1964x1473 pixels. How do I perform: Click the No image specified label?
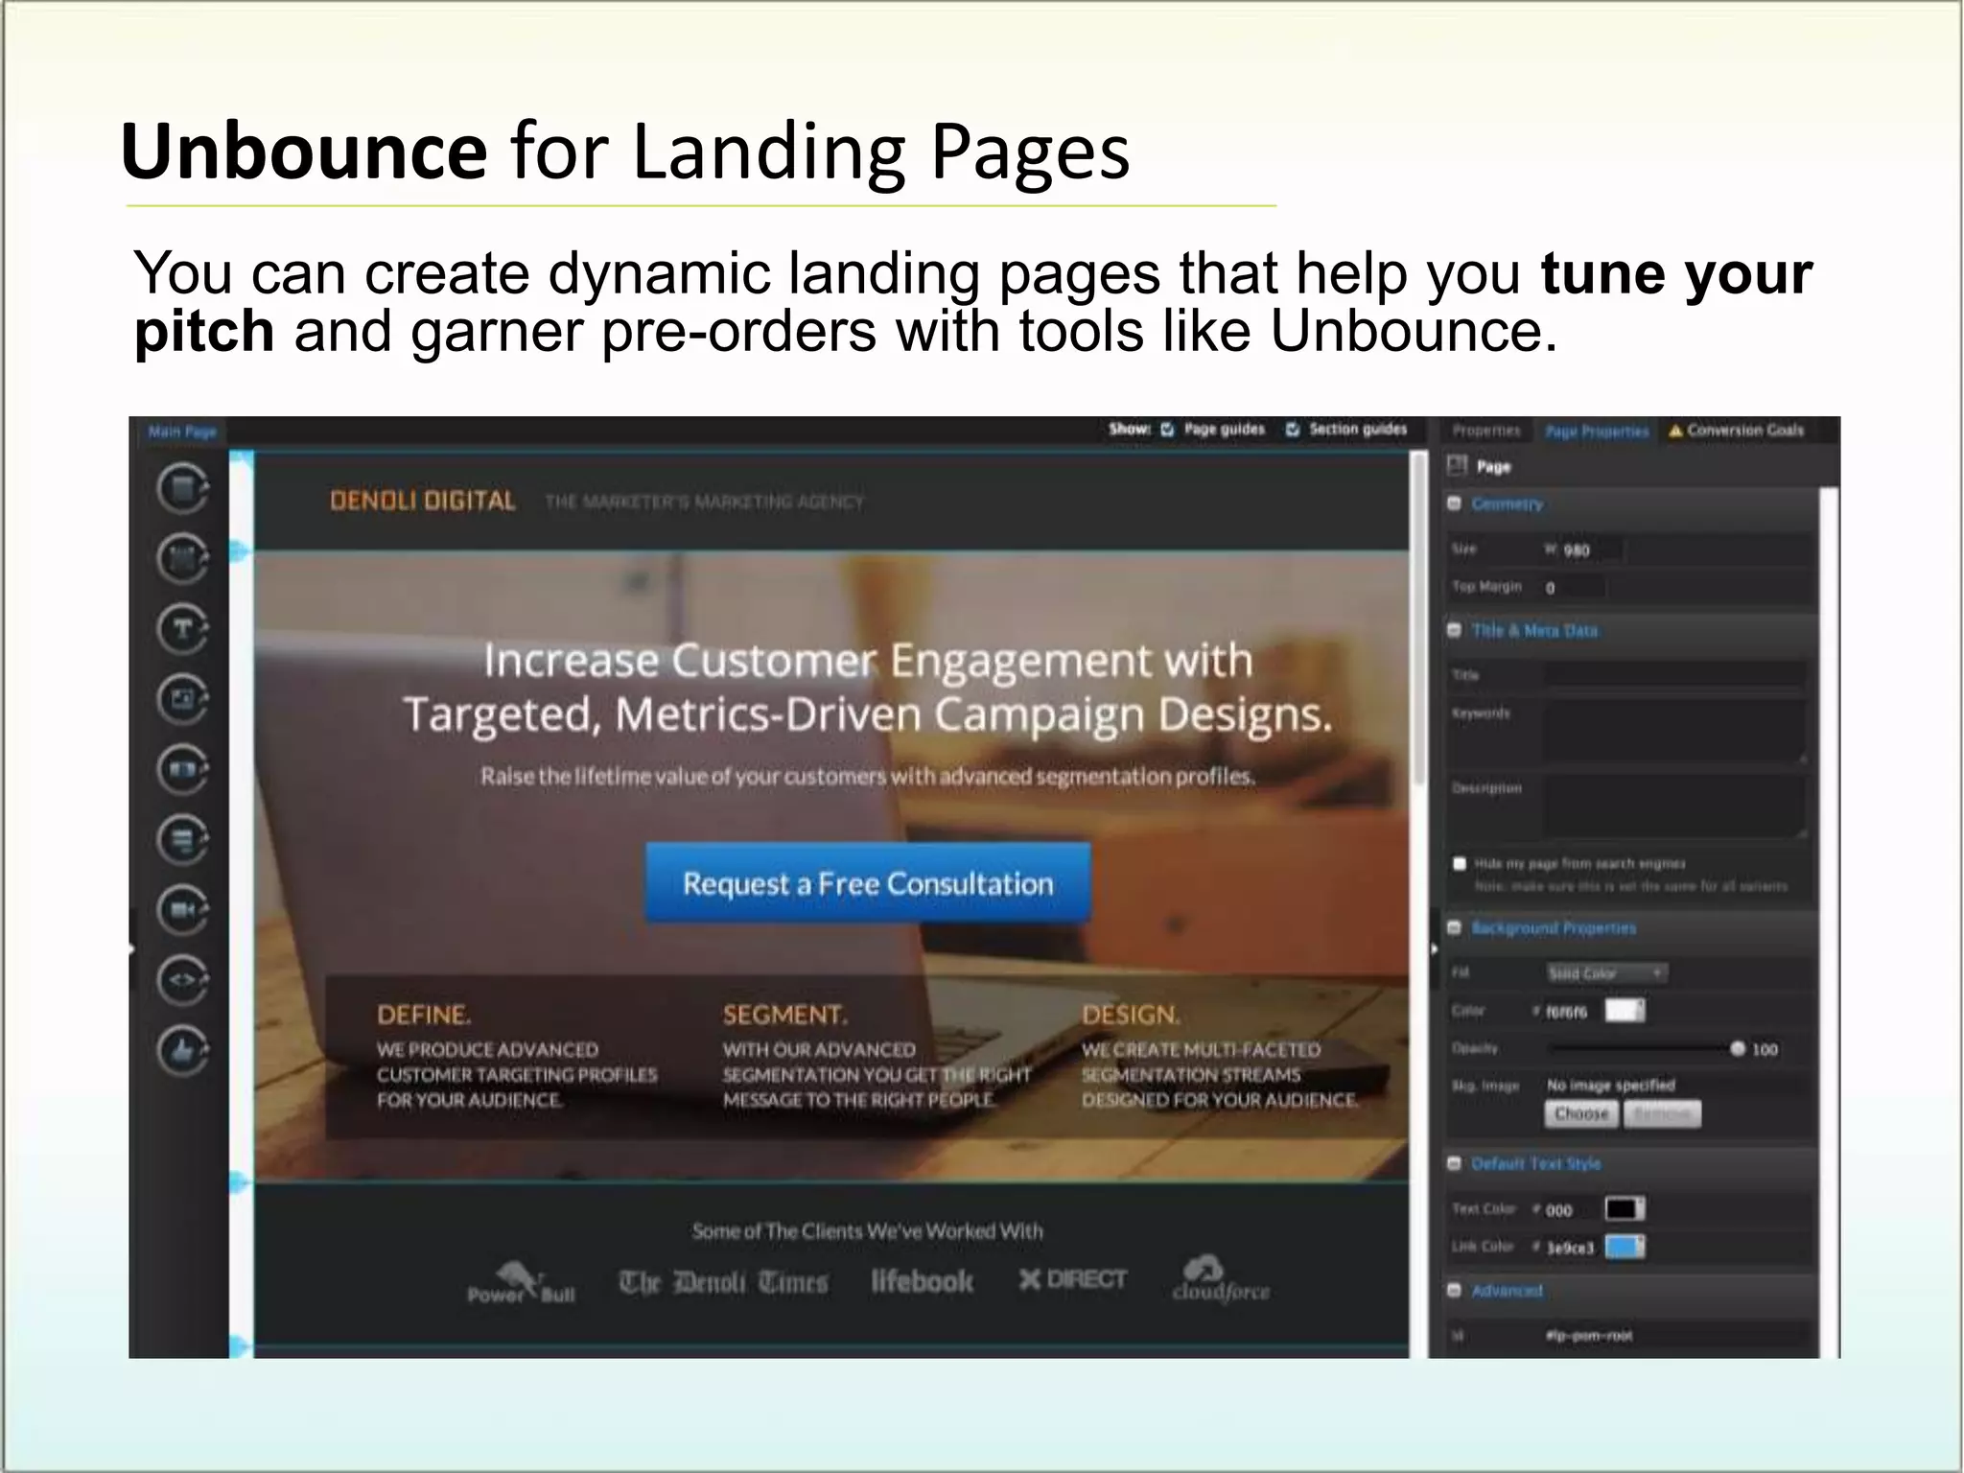pyautogui.click(x=1610, y=1086)
